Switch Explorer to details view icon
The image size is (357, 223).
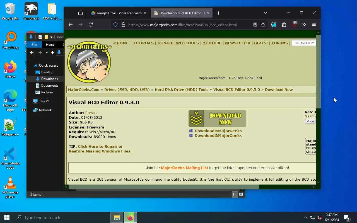[x=235, y=194]
